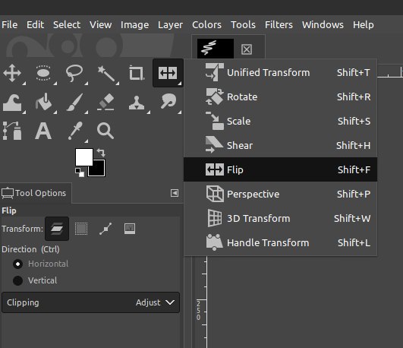Choose Flip from tool menu
The height and width of the screenshot is (348, 403).
[280, 169]
